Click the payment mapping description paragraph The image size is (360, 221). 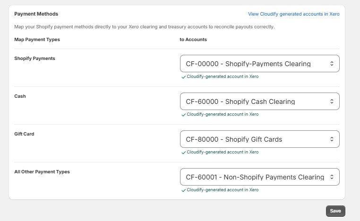(145, 26)
